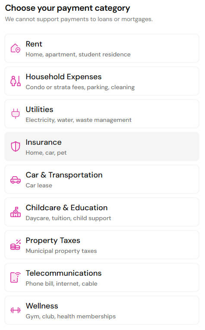
Task: Click the coins and percent Property Taxes icon
Action: coord(16,245)
